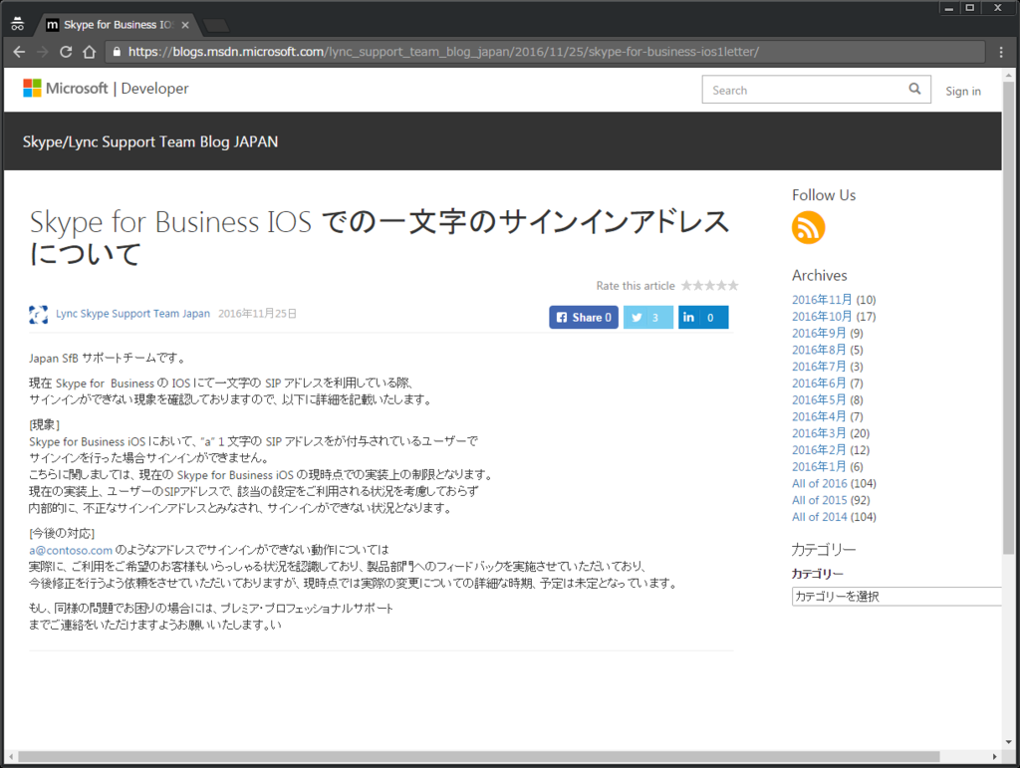Screen dimensions: 1020x768
Task: Click vertical scrollbar down arrow
Action: (1008, 742)
